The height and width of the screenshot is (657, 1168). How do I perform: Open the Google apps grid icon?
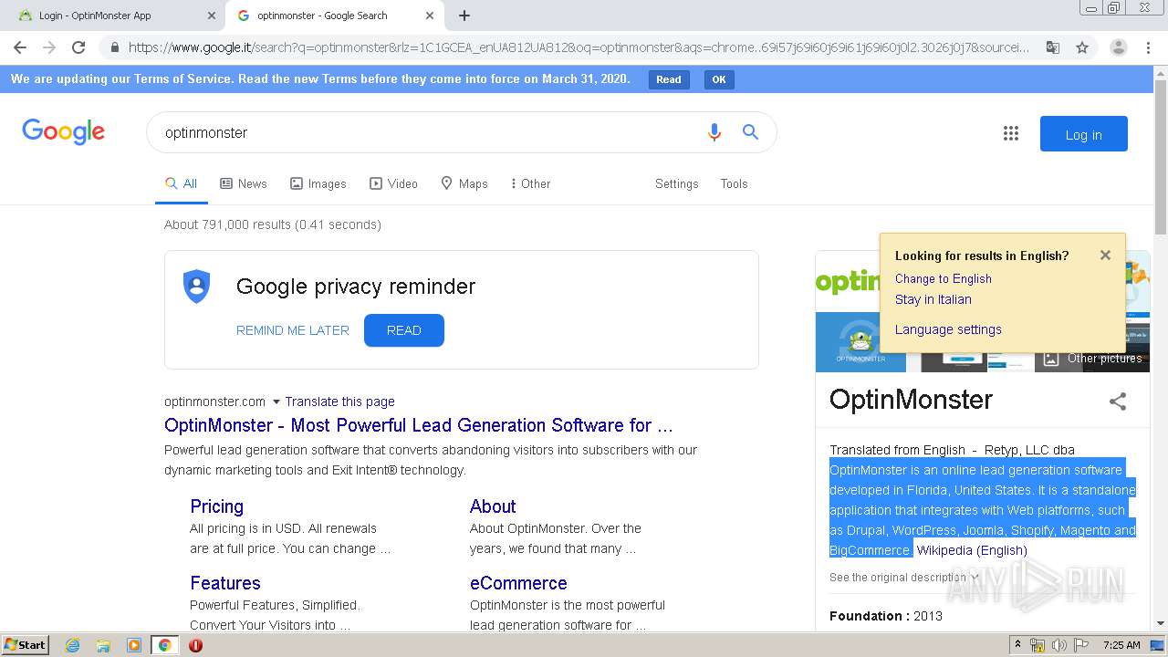click(1010, 134)
